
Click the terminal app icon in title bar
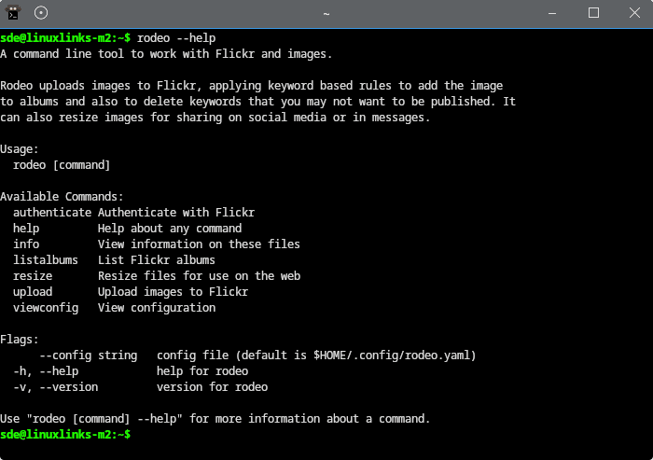point(13,13)
